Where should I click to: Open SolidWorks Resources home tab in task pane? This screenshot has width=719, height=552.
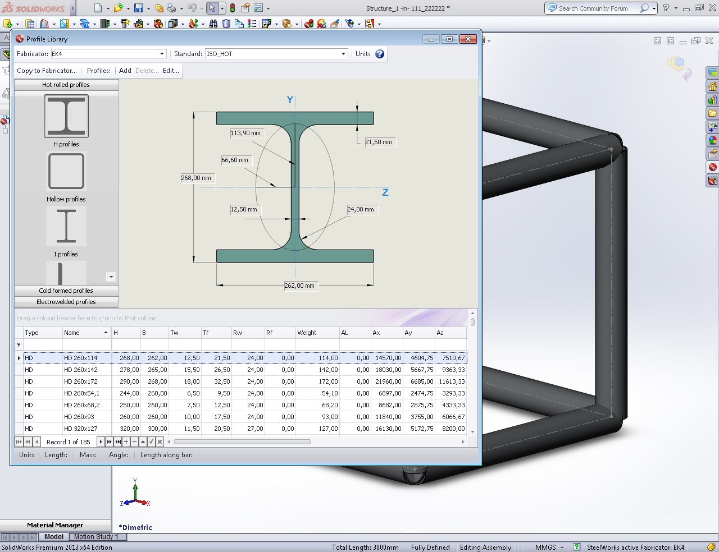coord(712,86)
